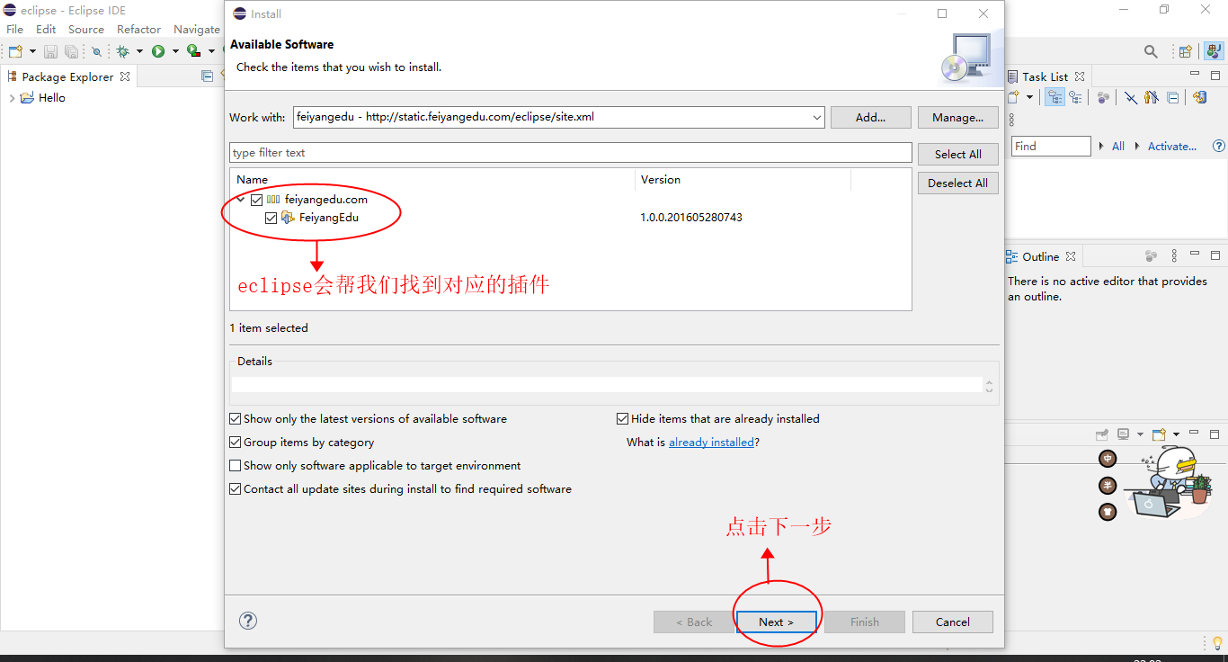This screenshot has width=1228, height=662.
Task: Open the Navigate menu
Action: tap(196, 30)
